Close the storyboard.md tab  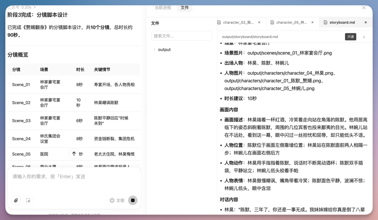(x=365, y=22)
